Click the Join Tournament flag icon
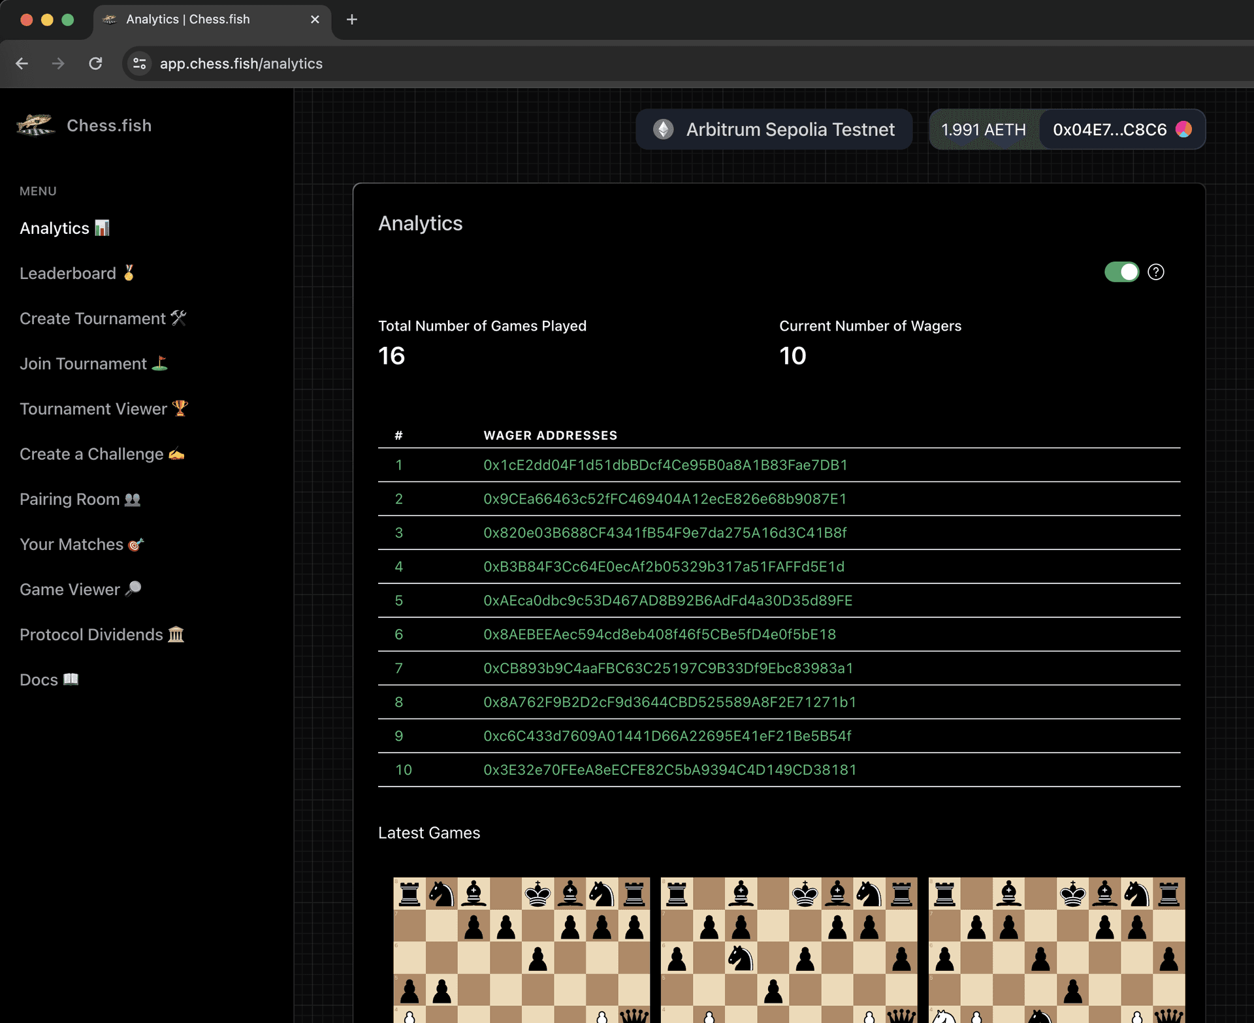The image size is (1254, 1023). click(160, 363)
